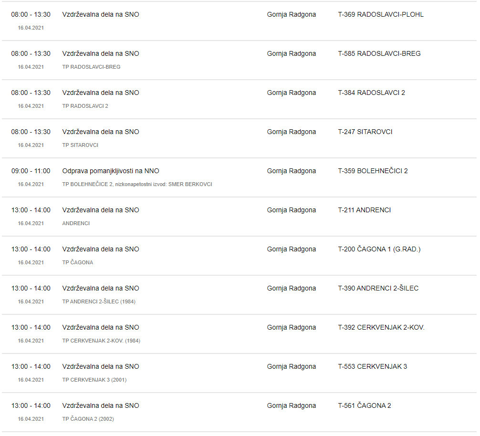Click the T-369 RADOSLAVCI-PLOHL station entry
This screenshot has height=436, width=480.
tap(380, 14)
